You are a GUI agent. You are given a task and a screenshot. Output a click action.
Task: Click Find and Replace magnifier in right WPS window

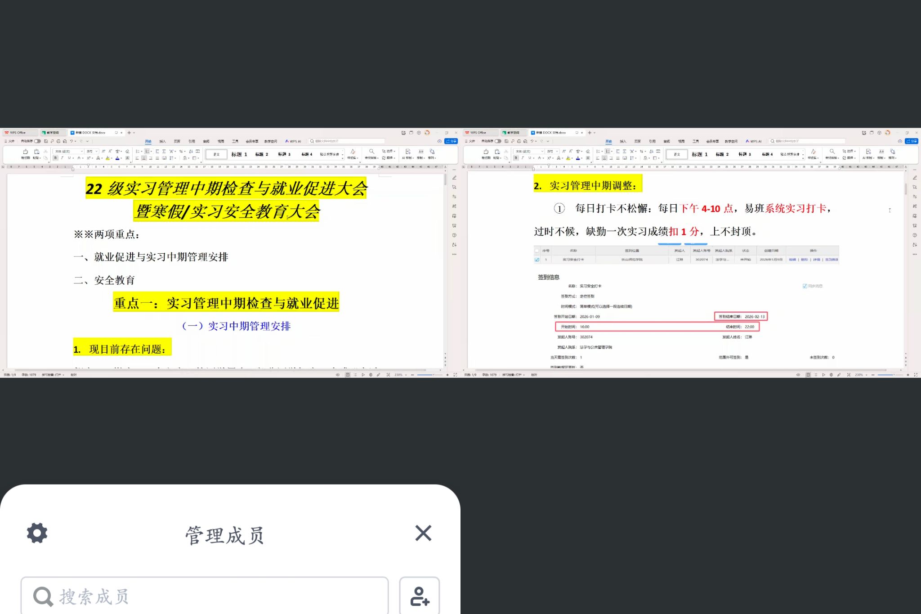pyautogui.click(x=832, y=152)
